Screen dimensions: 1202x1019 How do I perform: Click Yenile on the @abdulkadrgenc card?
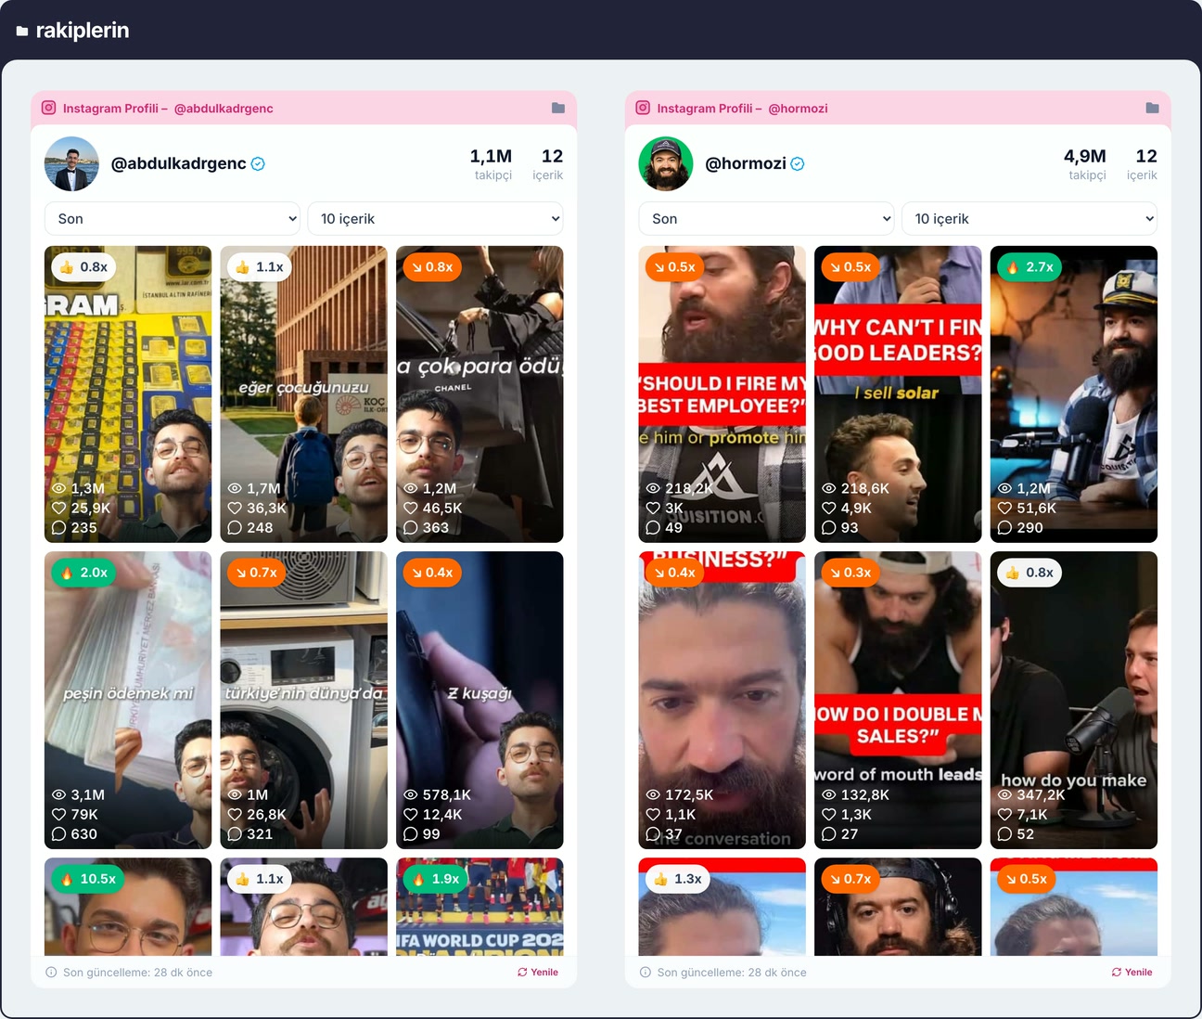coord(538,973)
